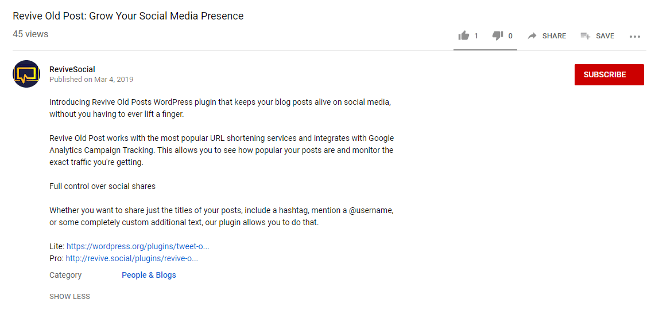Click the 'Category' label
Screen dimensions: 655x311
(65, 275)
